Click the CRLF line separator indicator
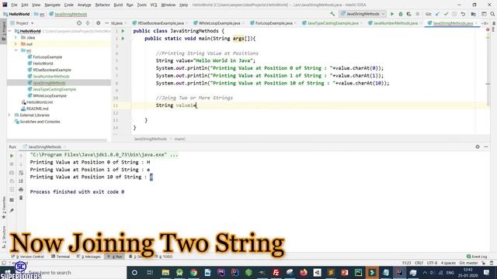The image size is (497, 279). click(x=419, y=263)
